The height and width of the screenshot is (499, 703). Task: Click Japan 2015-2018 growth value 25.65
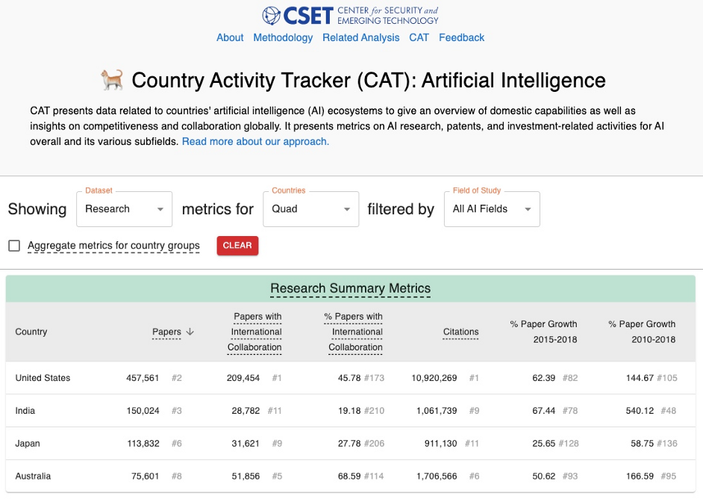[544, 444]
